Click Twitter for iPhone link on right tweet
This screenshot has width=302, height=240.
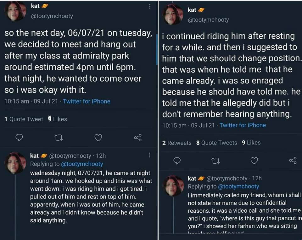[243, 125]
